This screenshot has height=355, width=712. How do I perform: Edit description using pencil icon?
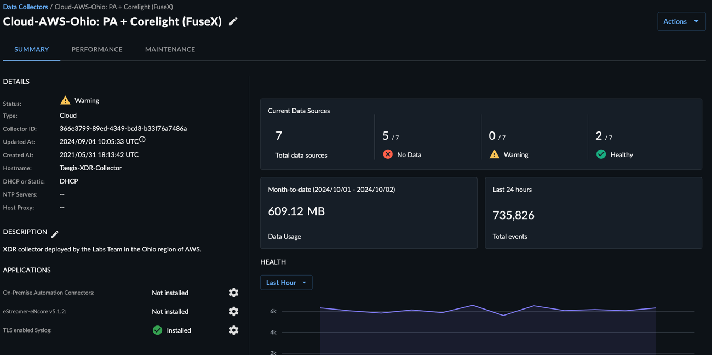pos(55,234)
